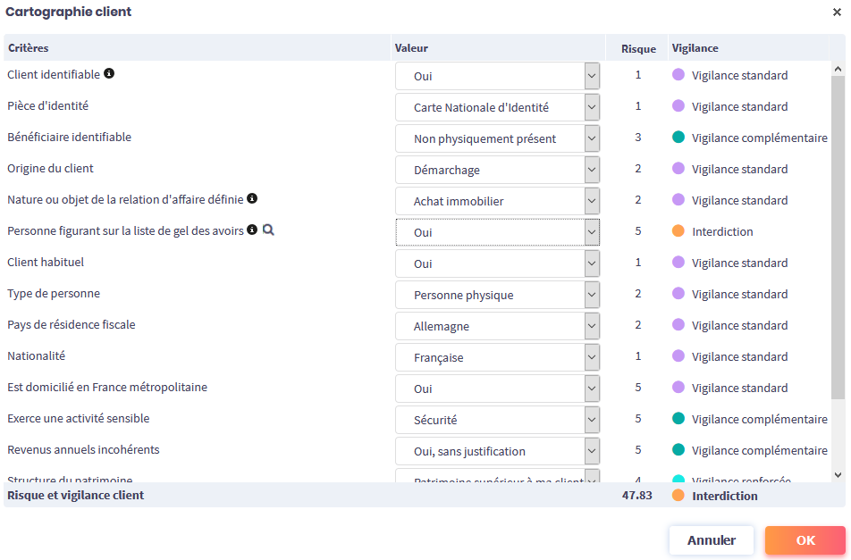Click the Critères column header
Screen dimensions: 851x560
[x=29, y=48]
